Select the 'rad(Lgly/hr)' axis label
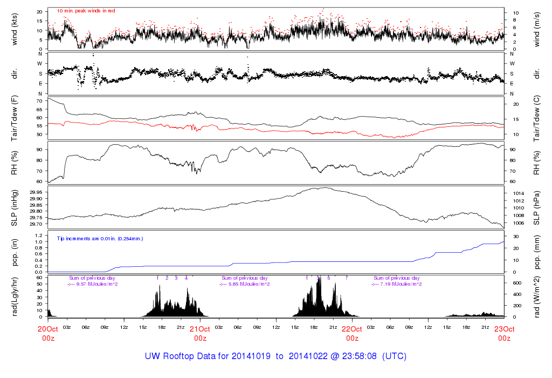 point(15,297)
